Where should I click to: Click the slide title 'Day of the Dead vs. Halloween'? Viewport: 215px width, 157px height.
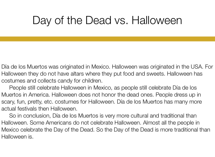pos(107,20)
